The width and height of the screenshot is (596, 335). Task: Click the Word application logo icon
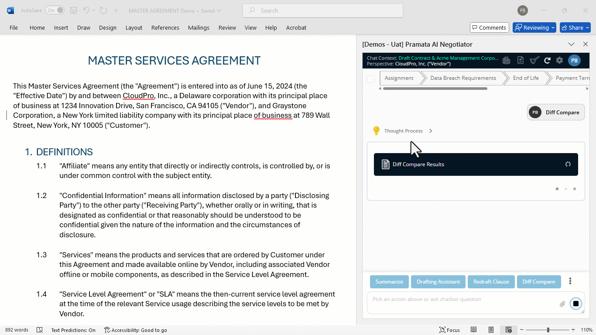point(10,10)
